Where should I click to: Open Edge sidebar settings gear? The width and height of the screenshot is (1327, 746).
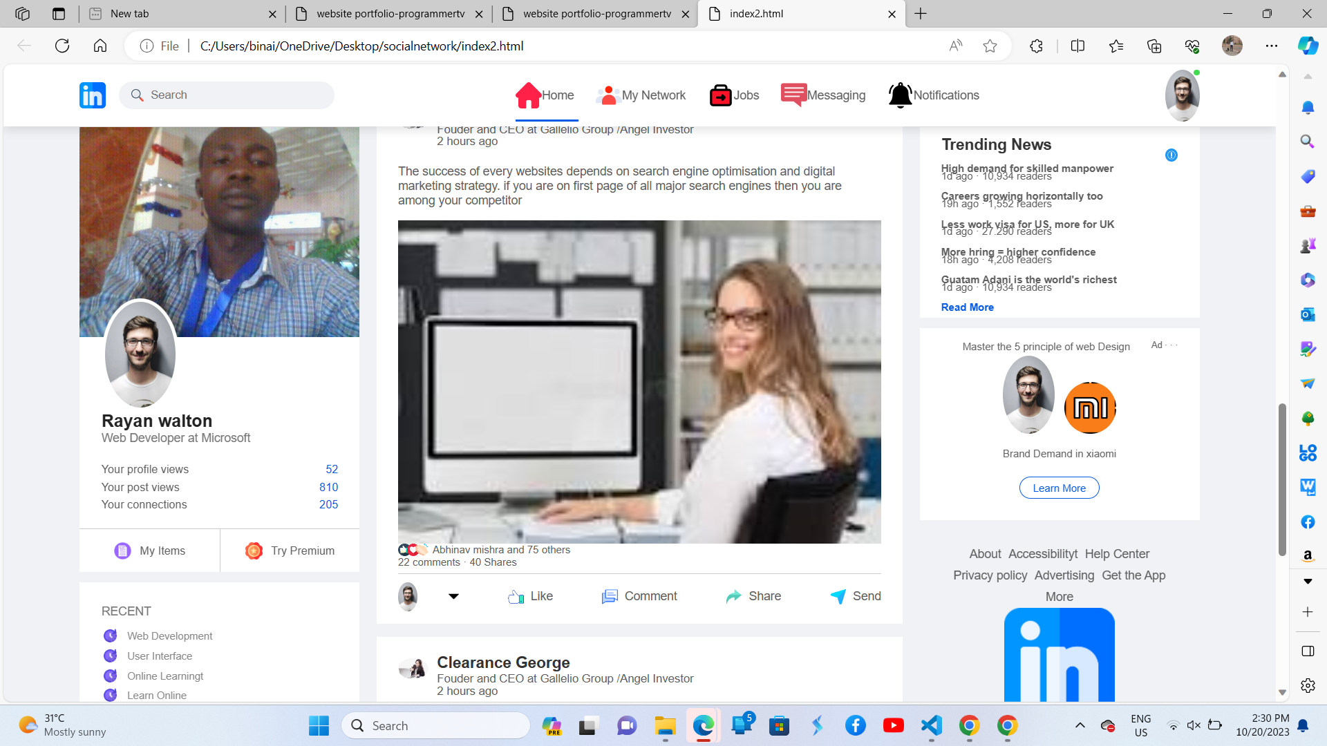[1308, 685]
